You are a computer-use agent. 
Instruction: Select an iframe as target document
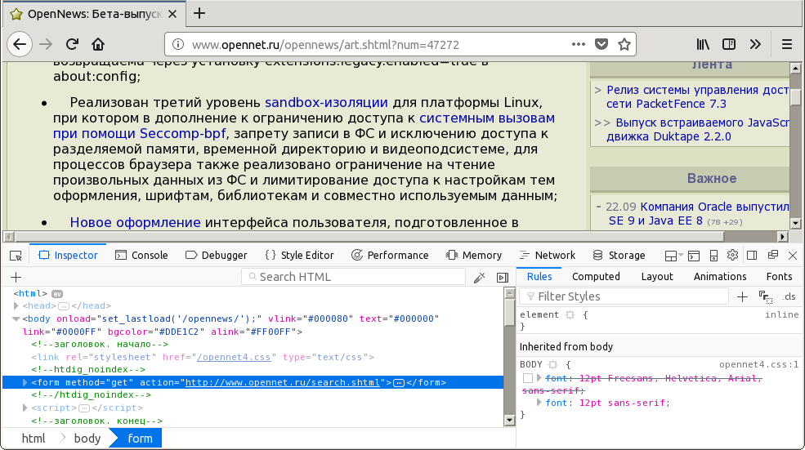[673, 256]
